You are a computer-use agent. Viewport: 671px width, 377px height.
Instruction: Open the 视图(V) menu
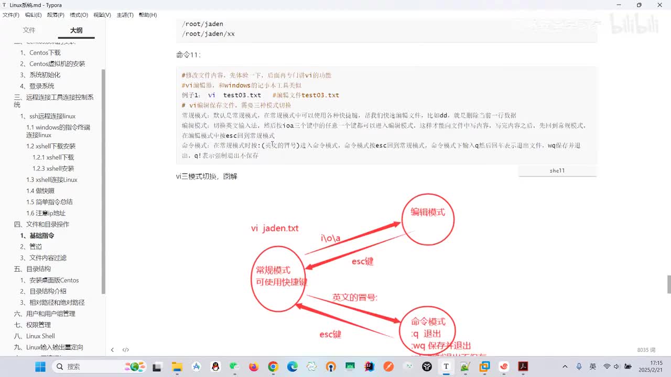pyautogui.click(x=102, y=15)
